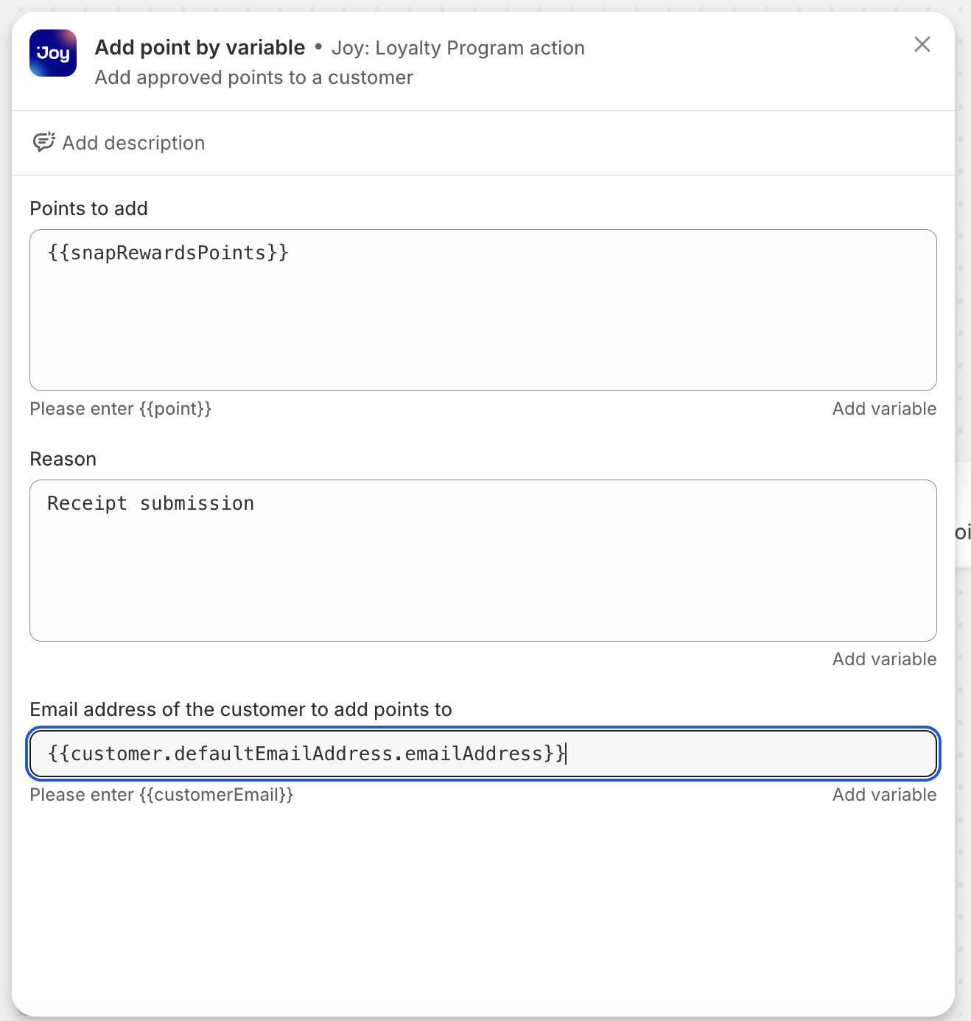Select the partially visible card at right edge
Viewport: 971px width, 1021px height.
pos(963,530)
